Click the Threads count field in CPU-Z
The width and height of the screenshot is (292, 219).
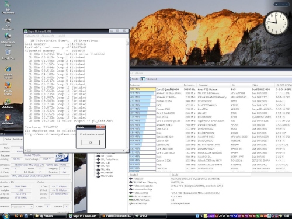pyautogui.click(x=67, y=207)
